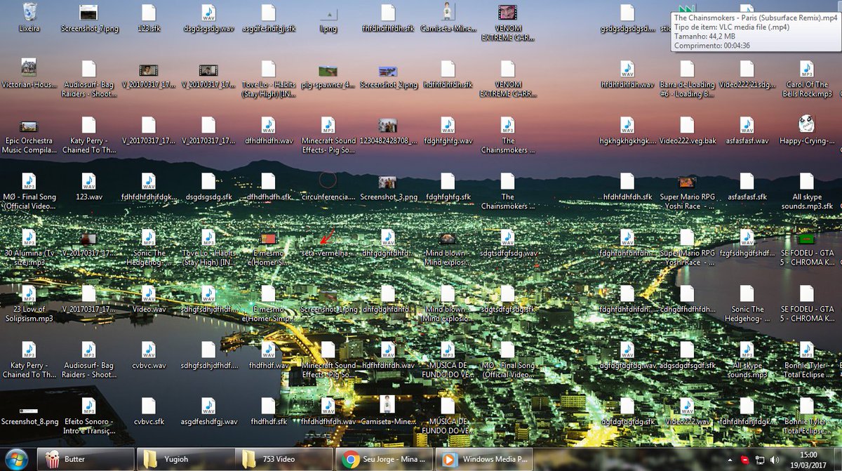Switch to the Butter taskbar window
Image resolution: width=842 pixels, height=471 pixels.
[x=84, y=460]
